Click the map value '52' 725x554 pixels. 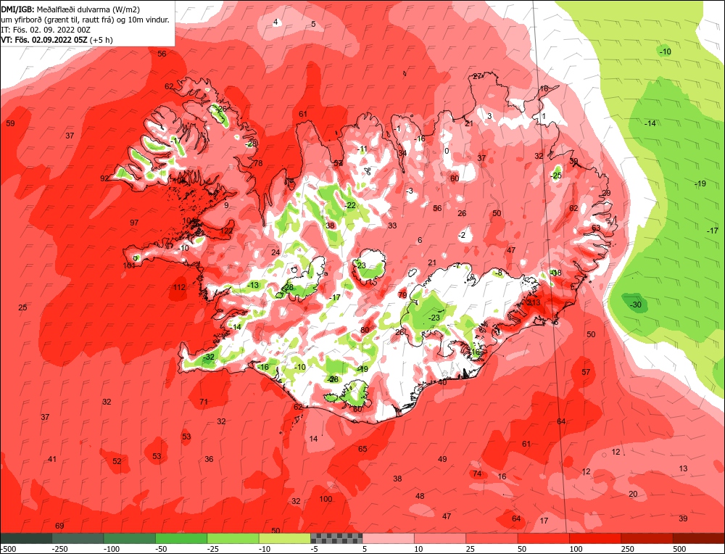(117, 461)
